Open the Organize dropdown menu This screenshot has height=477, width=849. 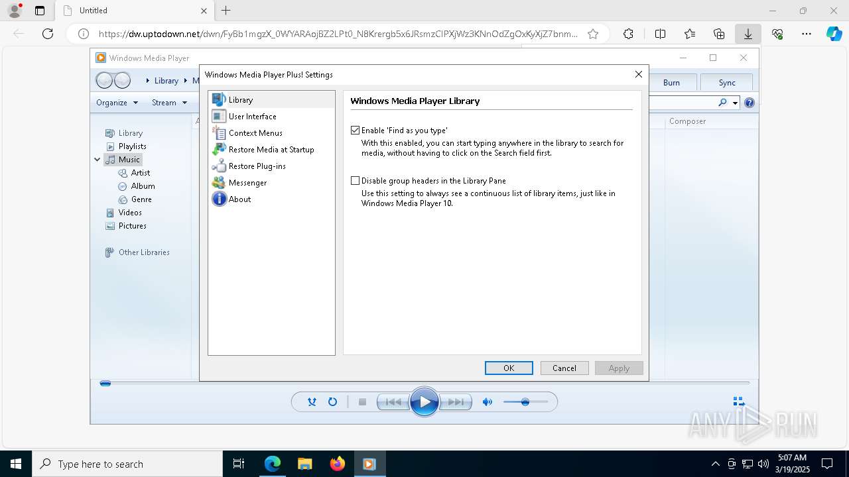coord(117,103)
